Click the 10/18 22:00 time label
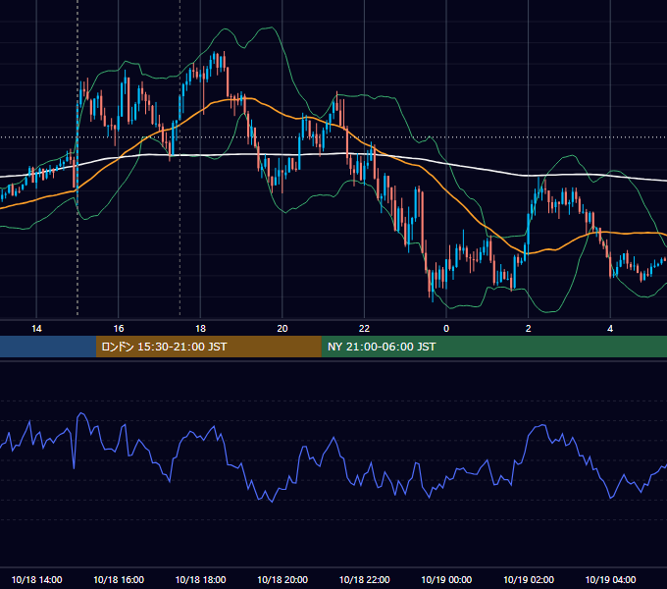This screenshot has height=589, width=667. 364,579
